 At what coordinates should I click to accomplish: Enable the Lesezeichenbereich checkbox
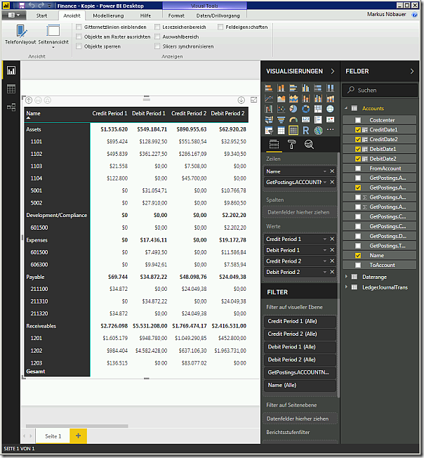pos(157,27)
